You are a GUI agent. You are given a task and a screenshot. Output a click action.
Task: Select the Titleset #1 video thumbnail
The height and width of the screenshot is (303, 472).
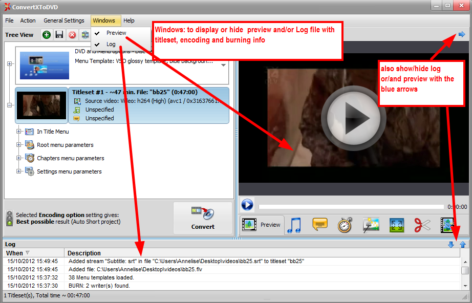41,105
